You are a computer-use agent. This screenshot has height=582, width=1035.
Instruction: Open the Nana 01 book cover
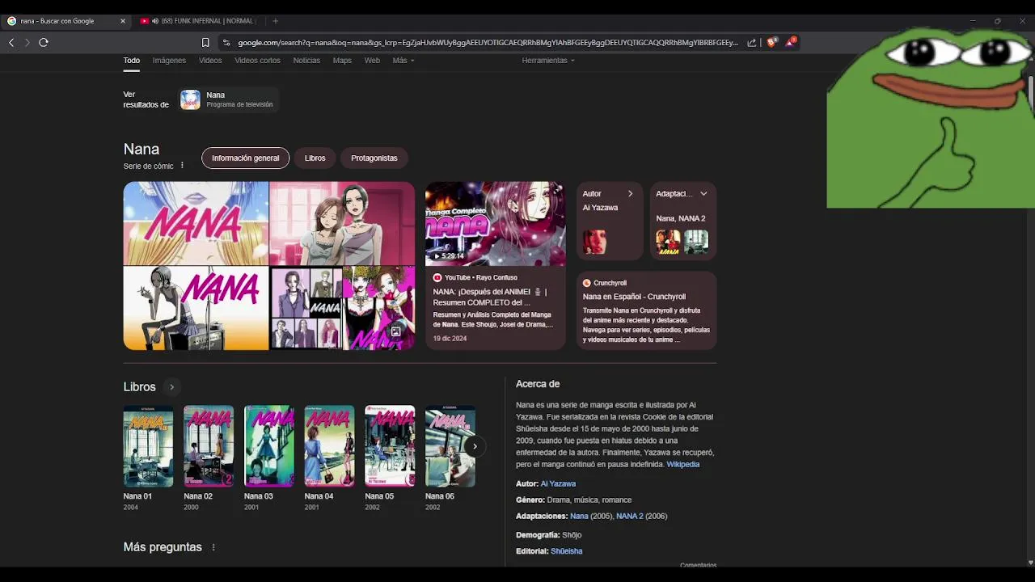[148, 446]
